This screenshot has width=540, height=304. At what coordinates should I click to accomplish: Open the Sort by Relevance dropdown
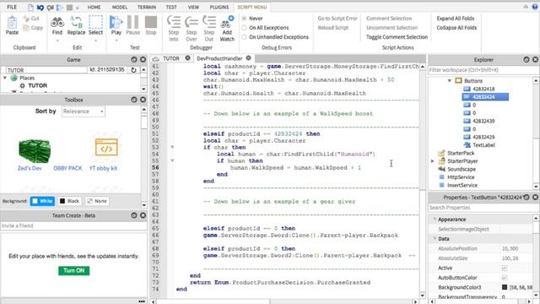[x=84, y=111]
